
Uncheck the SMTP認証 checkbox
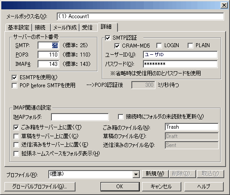click(x=108, y=38)
